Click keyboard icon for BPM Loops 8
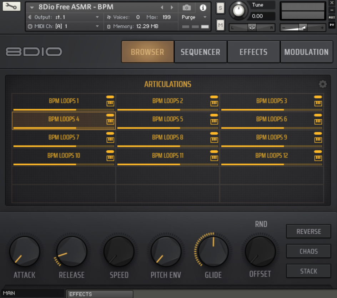 (214, 140)
